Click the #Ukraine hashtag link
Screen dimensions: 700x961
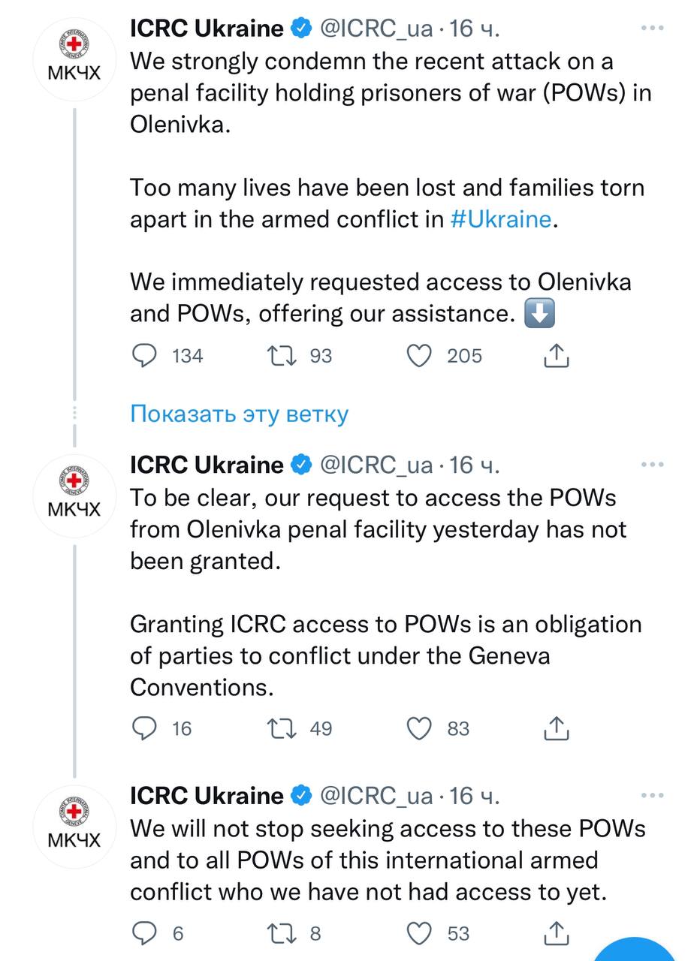pos(501,220)
